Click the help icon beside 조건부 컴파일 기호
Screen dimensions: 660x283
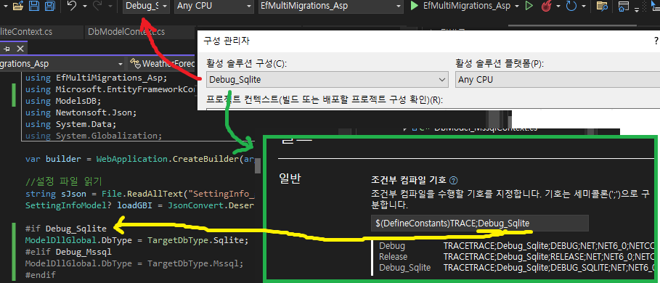click(x=453, y=181)
